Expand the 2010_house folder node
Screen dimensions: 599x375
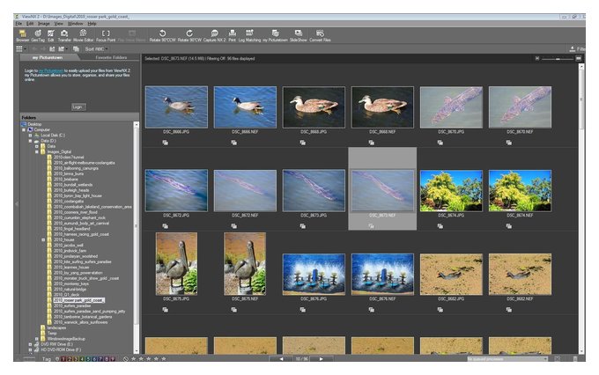(43, 239)
